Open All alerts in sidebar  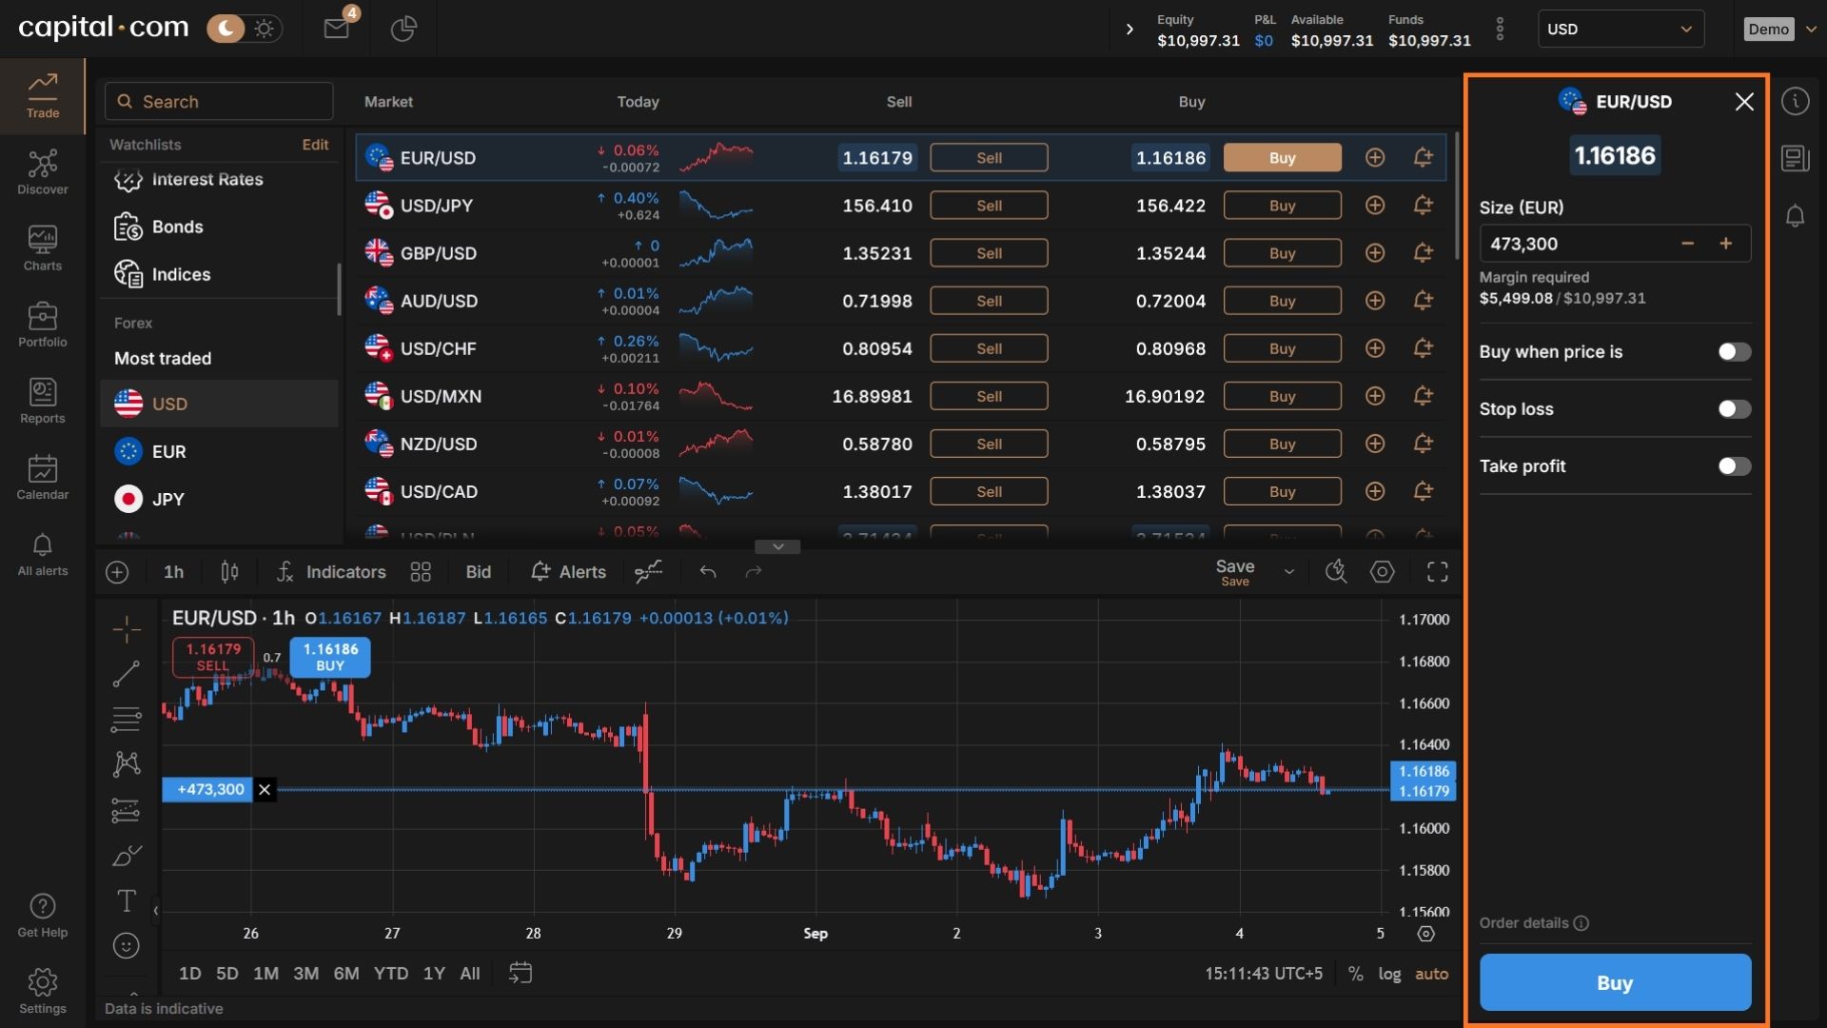43,555
